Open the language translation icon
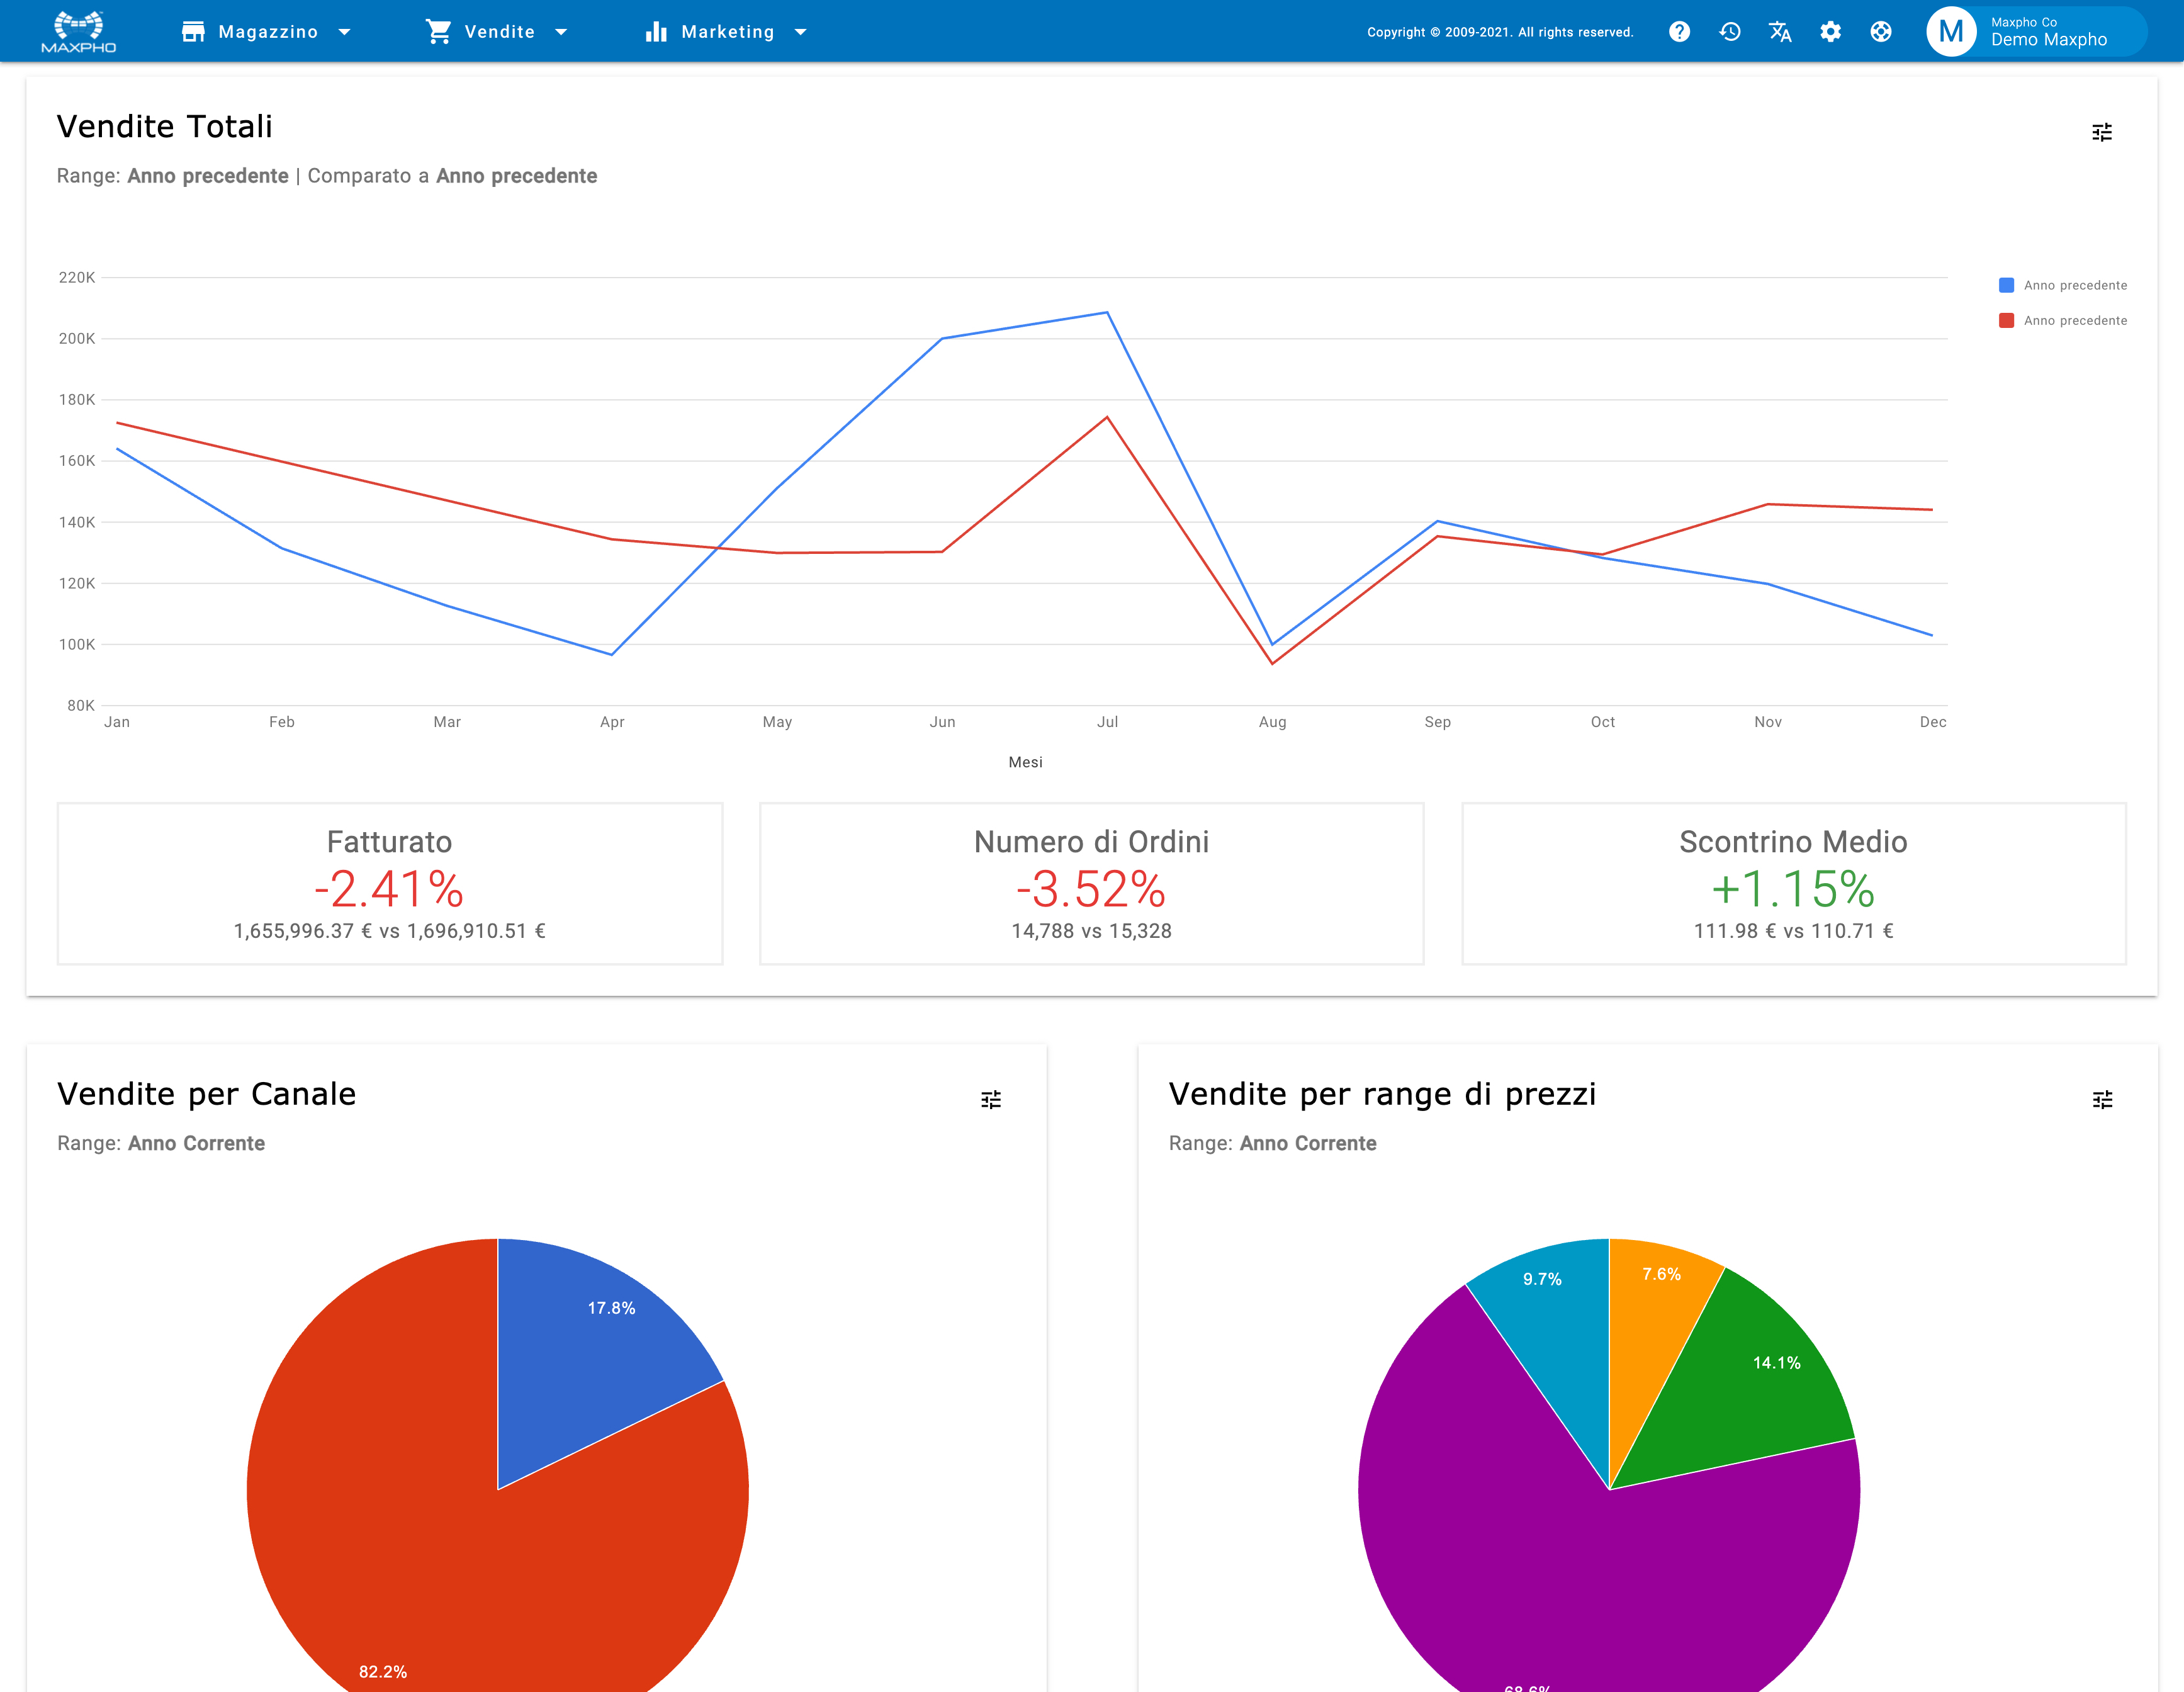Screen dimensions: 2184x1692 [1780, 31]
